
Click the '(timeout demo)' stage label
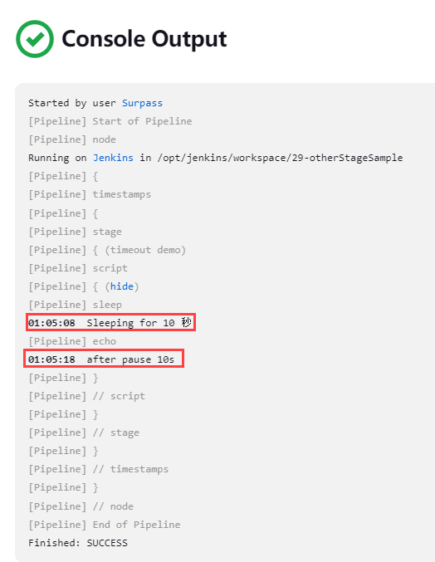tap(145, 250)
